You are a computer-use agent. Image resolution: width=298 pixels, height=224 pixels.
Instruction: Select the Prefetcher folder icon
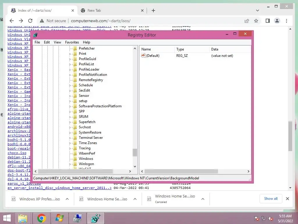pyautogui.click(x=75, y=48)
